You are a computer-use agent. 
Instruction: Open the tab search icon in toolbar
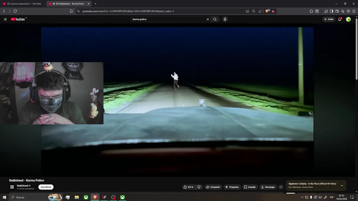coord(317,11)
